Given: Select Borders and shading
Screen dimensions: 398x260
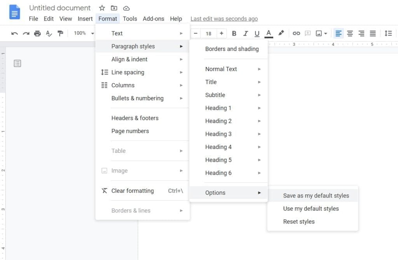Looking at the screenshot, I should tap(229, 49).
